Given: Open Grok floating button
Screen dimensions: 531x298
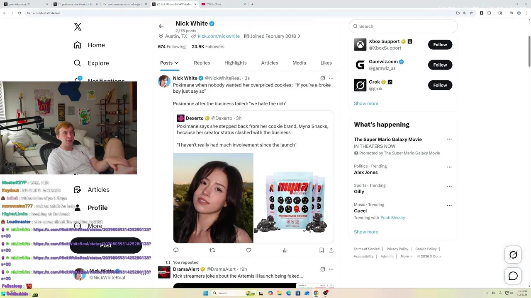Looking at the screenshot, I should click(x=513, y=255).
